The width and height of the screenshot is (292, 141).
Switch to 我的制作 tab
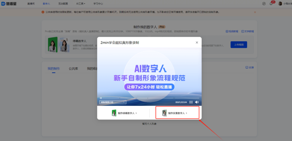coord(54,69)
